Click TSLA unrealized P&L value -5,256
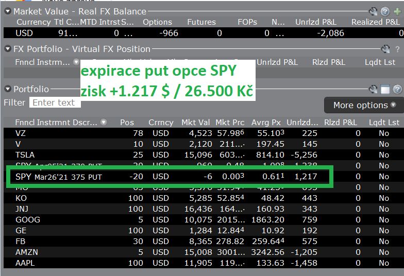404x276 pixels. tap(304, 154)
